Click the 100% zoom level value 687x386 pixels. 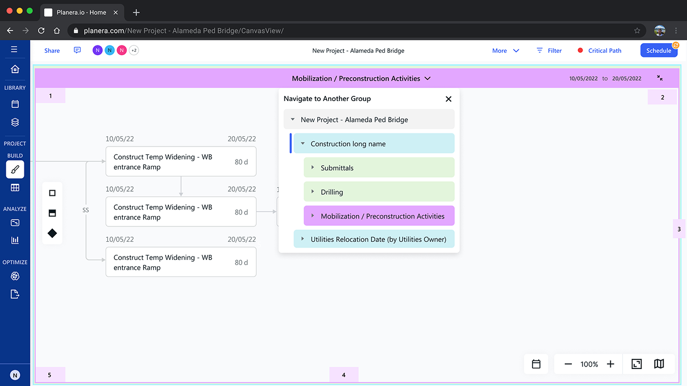[x=589, y=364]
